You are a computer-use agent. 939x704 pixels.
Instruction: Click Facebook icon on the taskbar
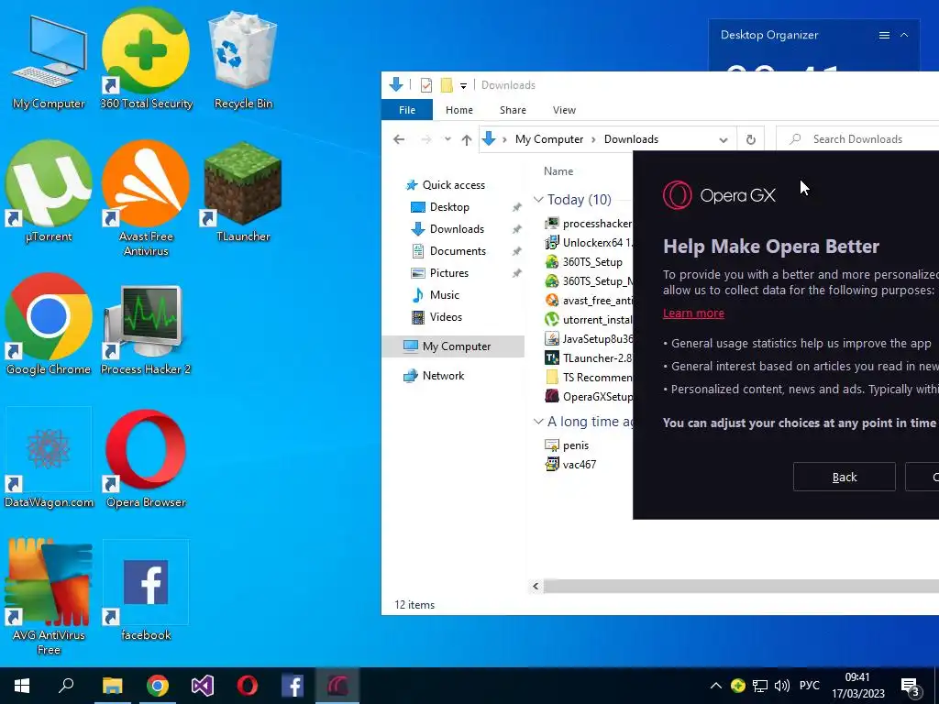point(293,686)
